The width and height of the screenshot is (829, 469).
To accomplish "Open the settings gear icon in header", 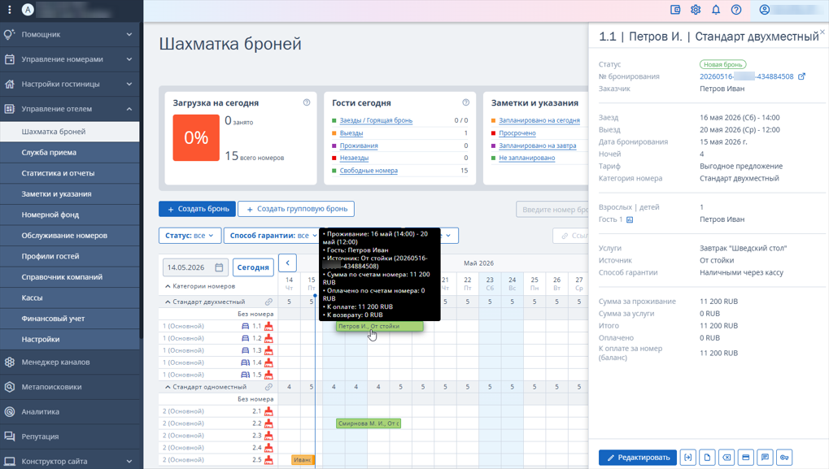I will (x=696, y=10).
